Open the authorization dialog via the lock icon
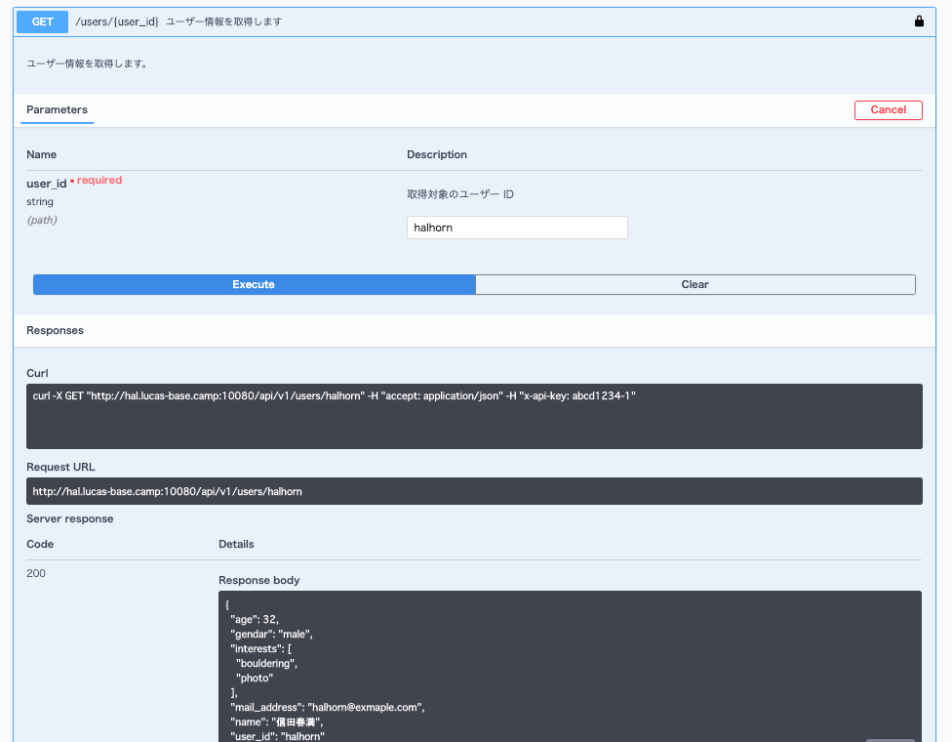The width and height of the screenshot is (952, 742). tap(918, 20)
